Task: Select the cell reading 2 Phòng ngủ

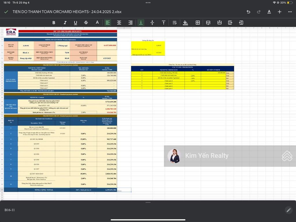Action: pyautogui.click(x=62, y=45)
